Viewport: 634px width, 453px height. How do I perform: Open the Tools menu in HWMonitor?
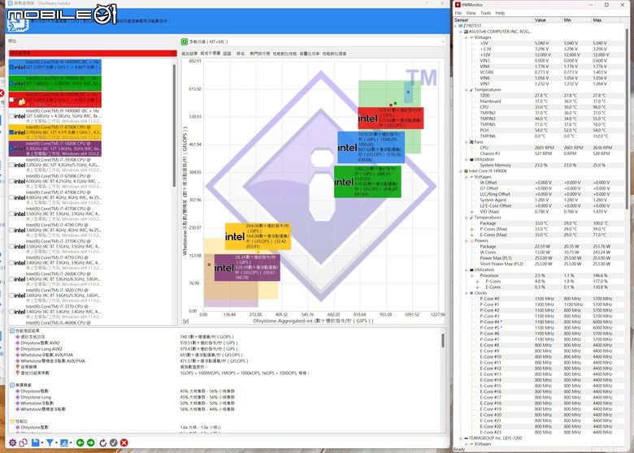[x=485, y=13]
